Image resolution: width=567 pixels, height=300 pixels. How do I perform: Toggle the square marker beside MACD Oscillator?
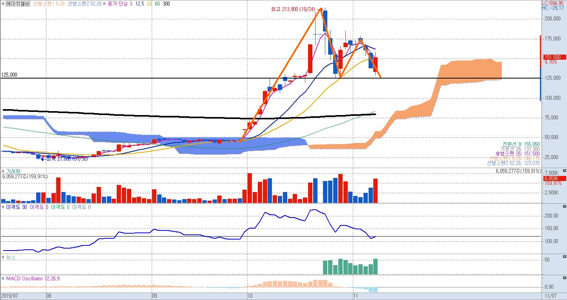[3, 278]
